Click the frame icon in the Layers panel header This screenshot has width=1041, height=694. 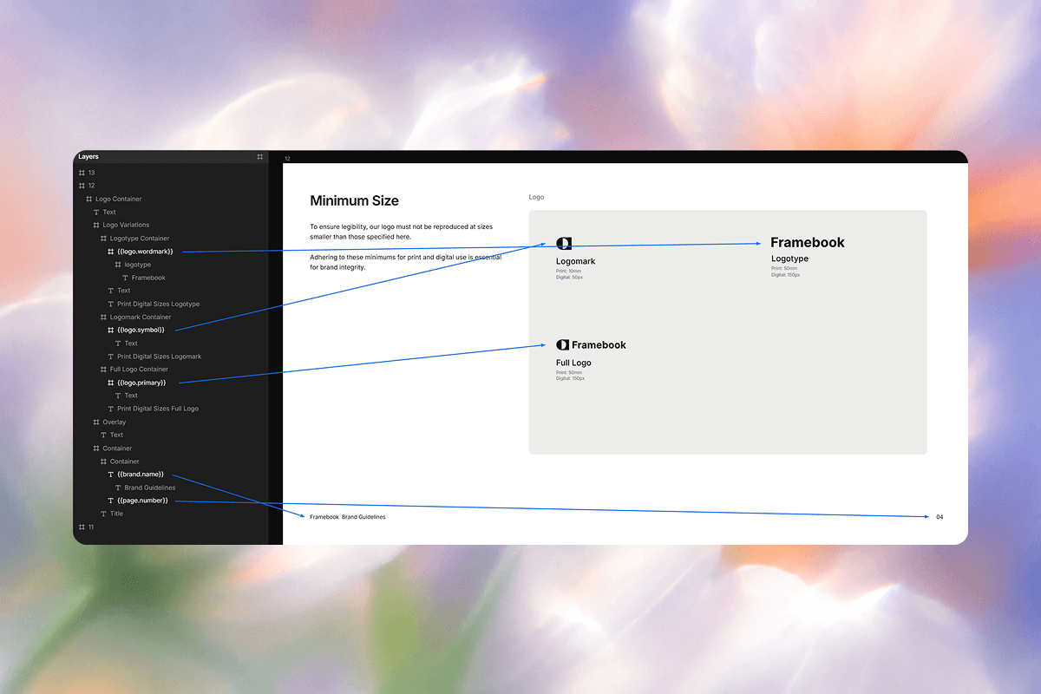pyautogui.click(x=259, y=157)
